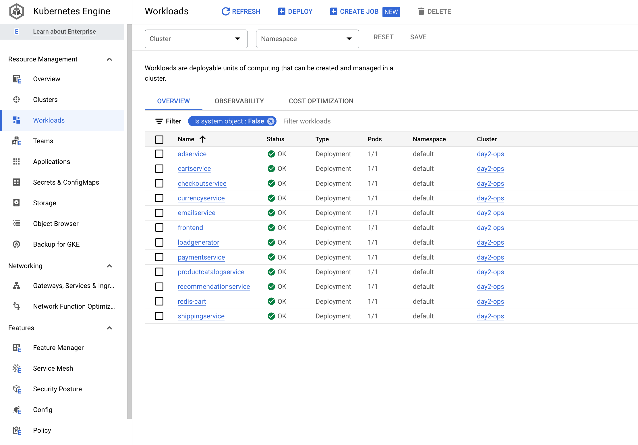Navigate to day2-ops cluster
This screenshot has height=445, width=638.
click(491, 154)
